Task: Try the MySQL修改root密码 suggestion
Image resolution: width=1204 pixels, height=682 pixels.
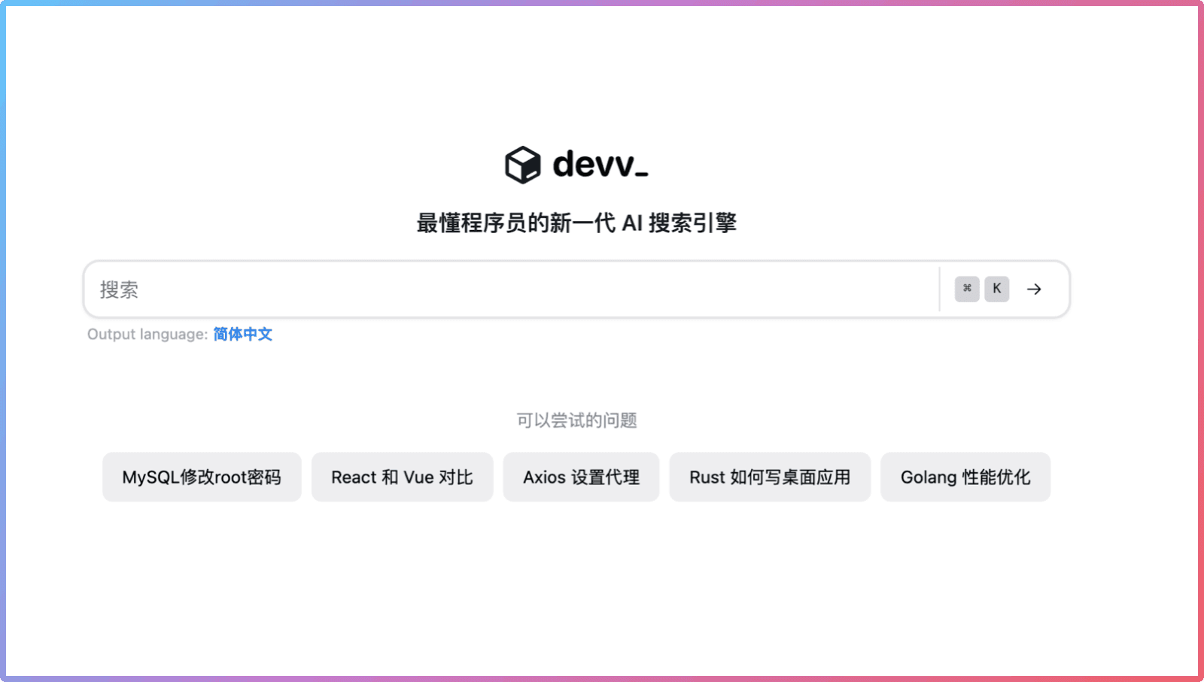Action: [x=202, y=477]
